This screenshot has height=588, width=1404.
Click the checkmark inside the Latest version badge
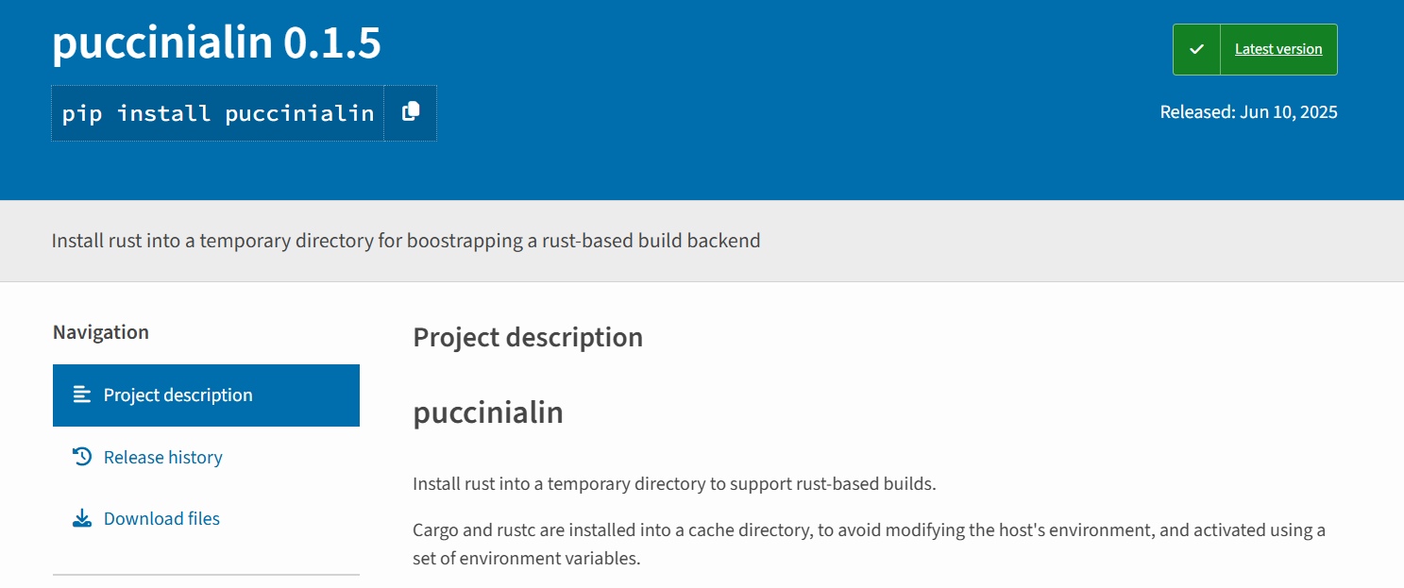(1195, 48)
